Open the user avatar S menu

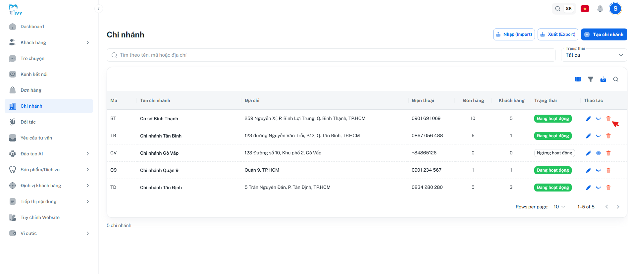click(x=615, y=9)
